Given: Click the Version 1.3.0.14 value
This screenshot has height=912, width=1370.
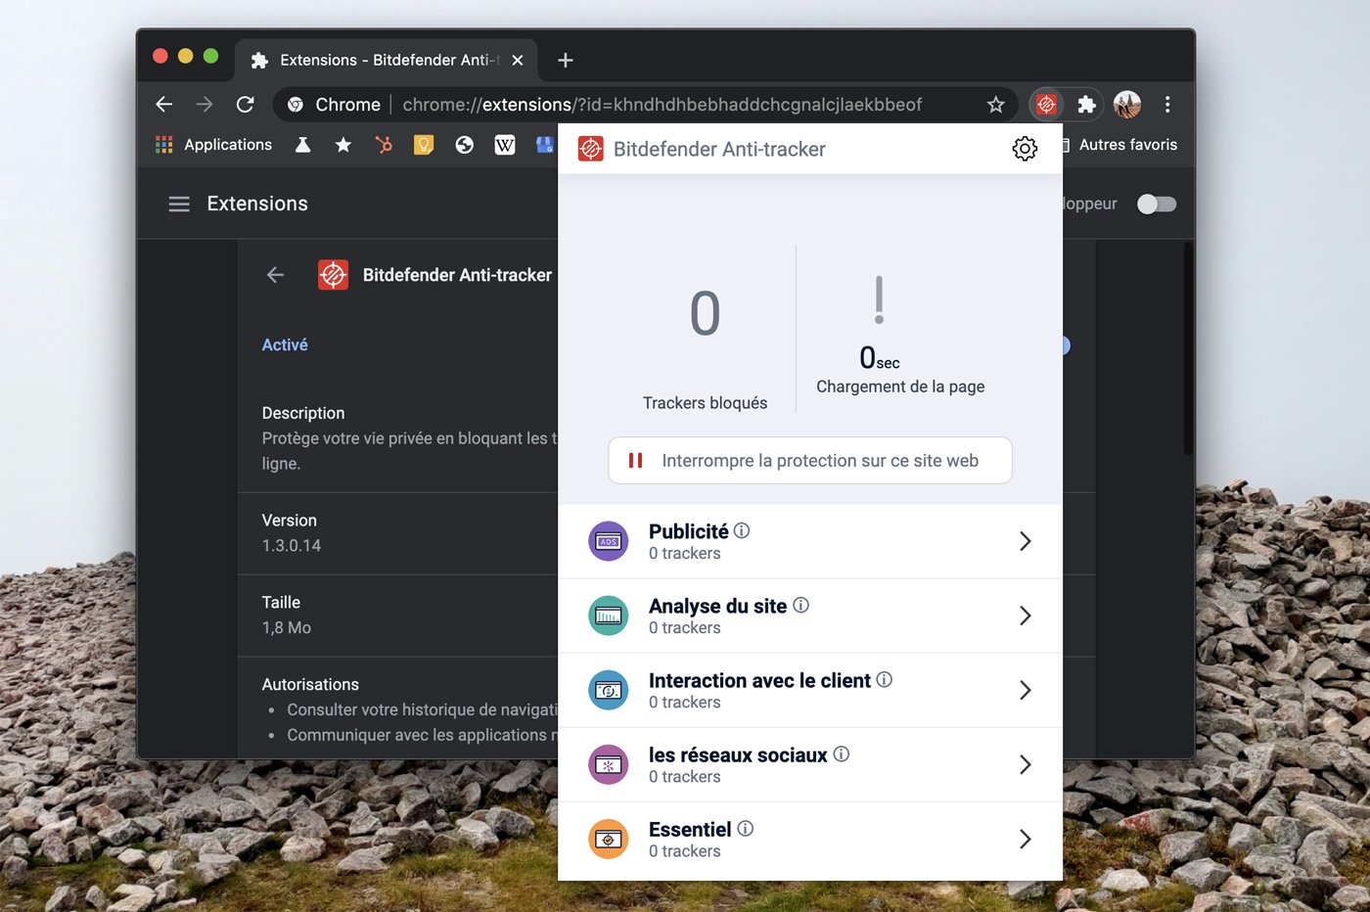Looking at the screenshot, I should [292, 545].
